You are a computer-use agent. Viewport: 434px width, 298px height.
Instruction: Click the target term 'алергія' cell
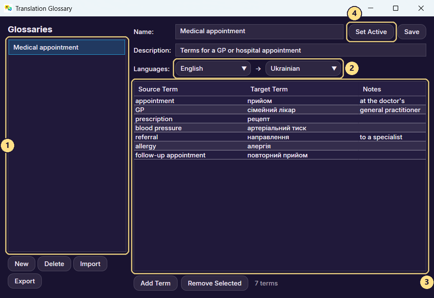pos(302,146)
